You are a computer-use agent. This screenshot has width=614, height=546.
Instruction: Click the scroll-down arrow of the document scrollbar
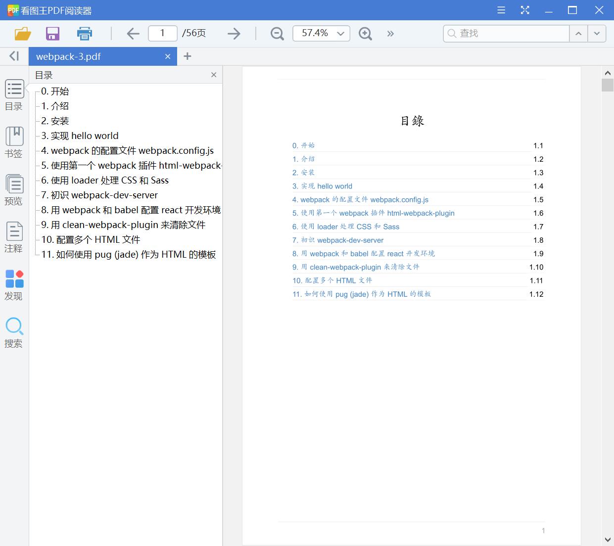pyautogui.click(x=608, y=540)
